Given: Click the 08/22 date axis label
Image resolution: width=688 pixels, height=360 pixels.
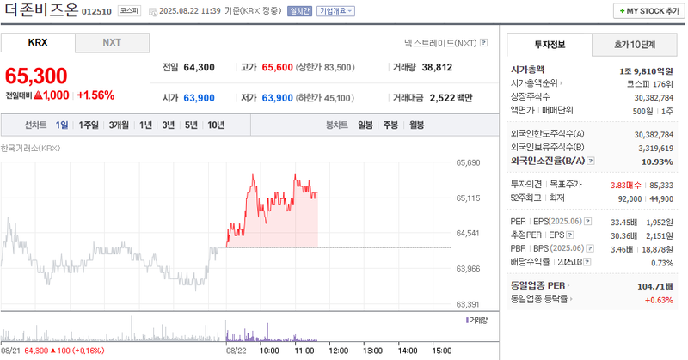Looking at the screenshot, I should point(236,351).
